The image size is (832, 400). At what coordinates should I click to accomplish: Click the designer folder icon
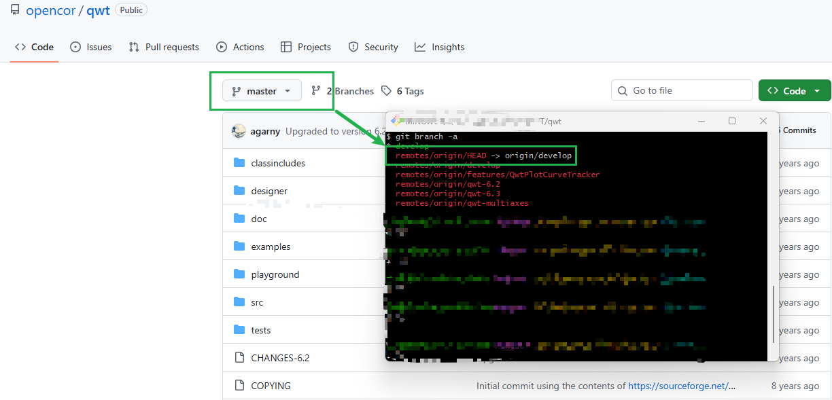pos(239,191)
